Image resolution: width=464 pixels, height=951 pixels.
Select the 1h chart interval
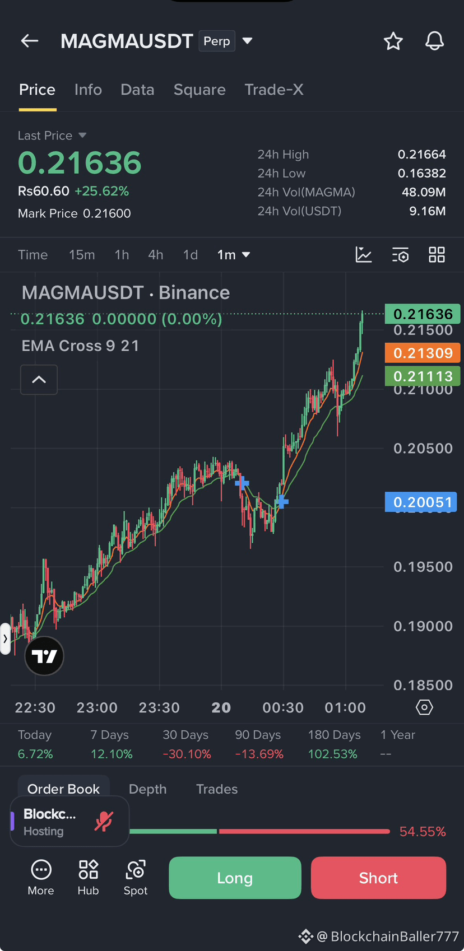click(x=122, y=255)
